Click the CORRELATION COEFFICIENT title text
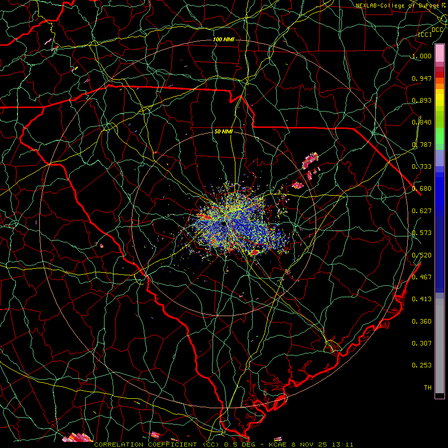The width and height of the screenshot is (448, 448). pos(145,445)
